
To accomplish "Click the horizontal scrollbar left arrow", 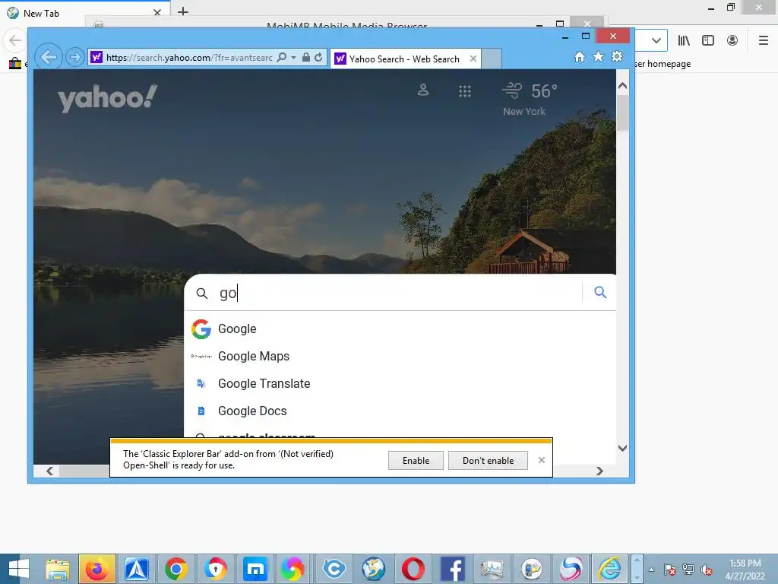I will coord(49,471).
